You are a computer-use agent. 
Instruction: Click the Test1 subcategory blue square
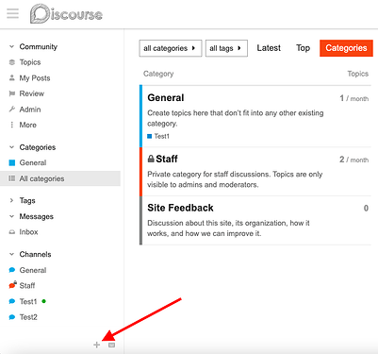point(150,136)
